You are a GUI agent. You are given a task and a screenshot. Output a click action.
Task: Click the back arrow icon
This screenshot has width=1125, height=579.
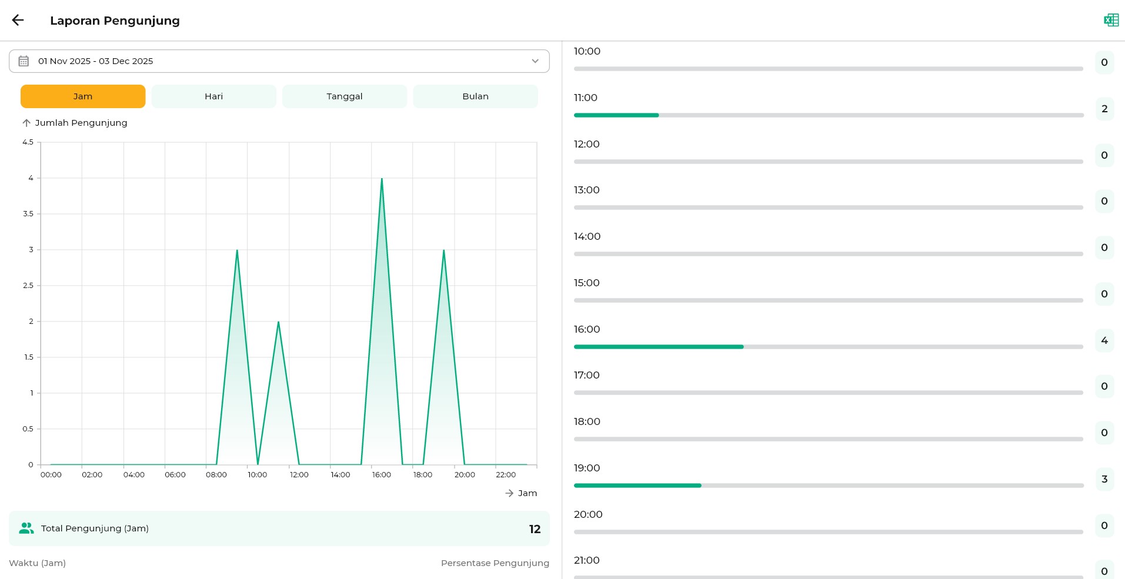tap(18, 21)
